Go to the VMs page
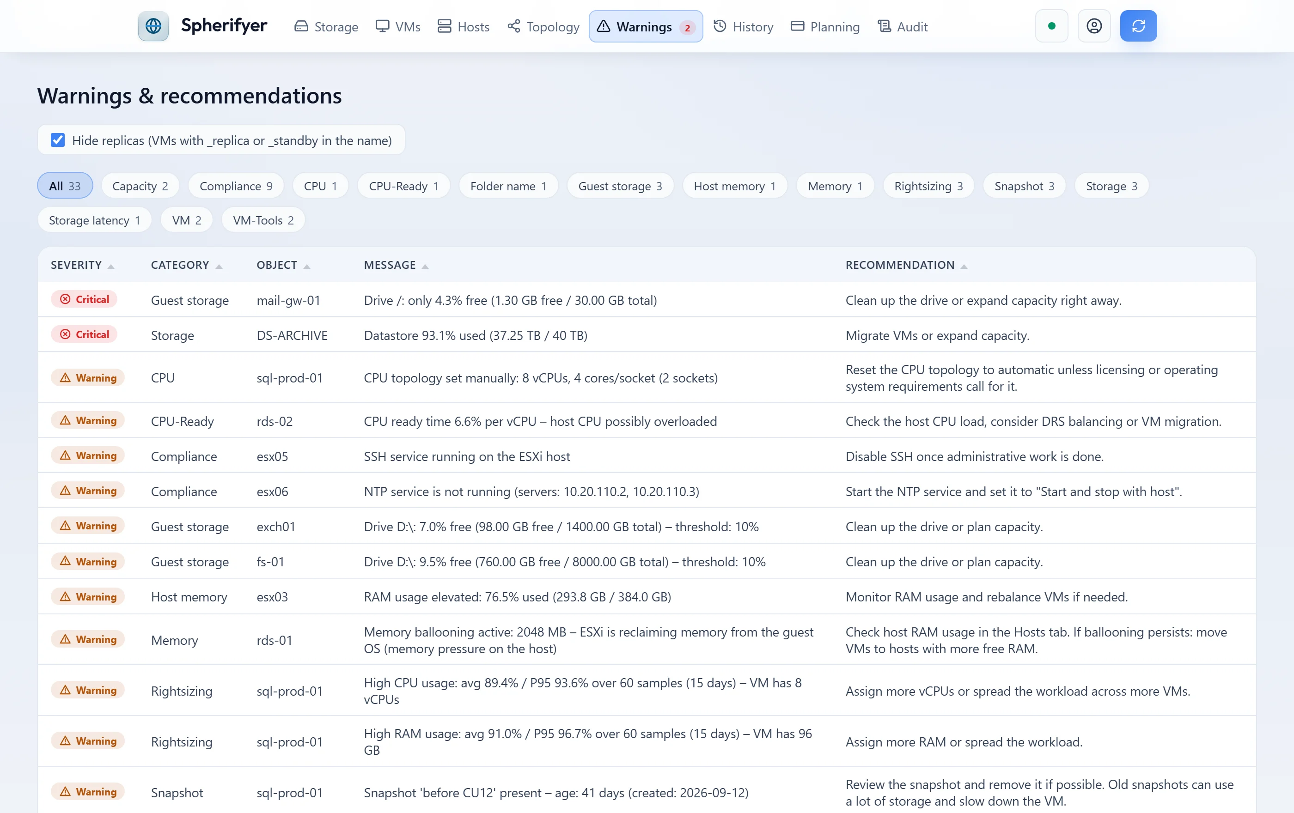Screen dimensions: 1294x813 pos(397,26)
